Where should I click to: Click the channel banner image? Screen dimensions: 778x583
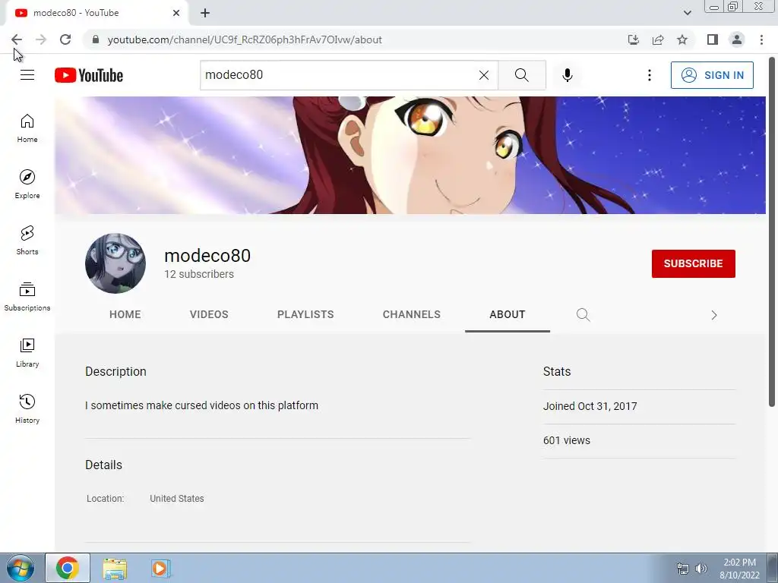pyautogui.click(x=410, y=155)
